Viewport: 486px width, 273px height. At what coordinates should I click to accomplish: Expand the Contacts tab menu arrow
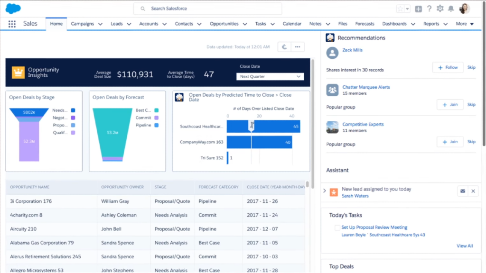click(x=199, y=24)
